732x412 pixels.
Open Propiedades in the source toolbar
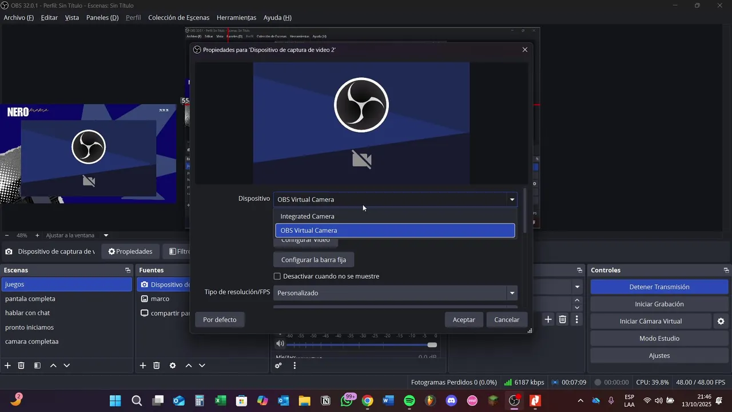tap(130, 251)
